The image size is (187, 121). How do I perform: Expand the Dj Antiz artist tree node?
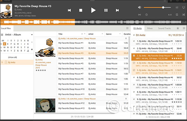click(2, 62)
